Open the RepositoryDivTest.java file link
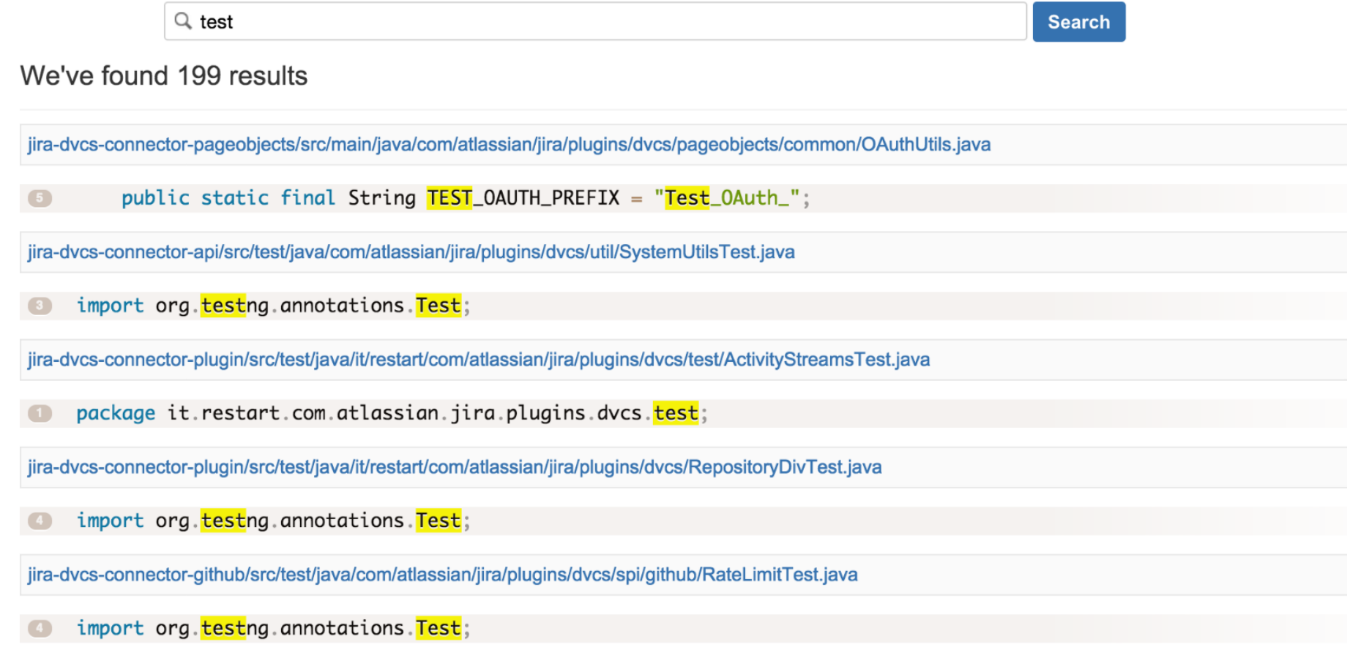This screenshot has height=658, width=1347. (x=455, y=466)
